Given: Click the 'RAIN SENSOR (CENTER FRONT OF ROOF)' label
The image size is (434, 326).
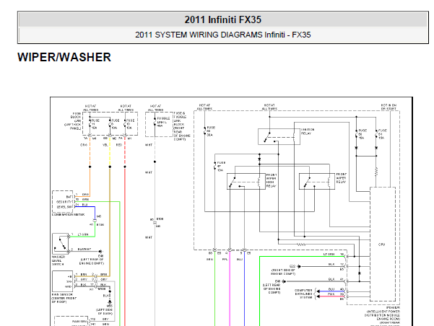Looking at the screenshot, I should [x=64, y=299].
